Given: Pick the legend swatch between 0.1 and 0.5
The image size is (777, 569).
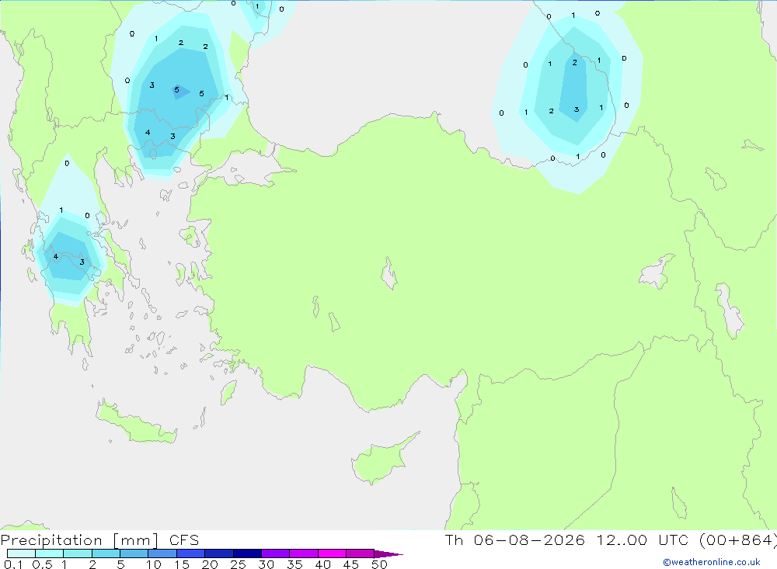Looking at the screenshot, I should pos(21,553).
